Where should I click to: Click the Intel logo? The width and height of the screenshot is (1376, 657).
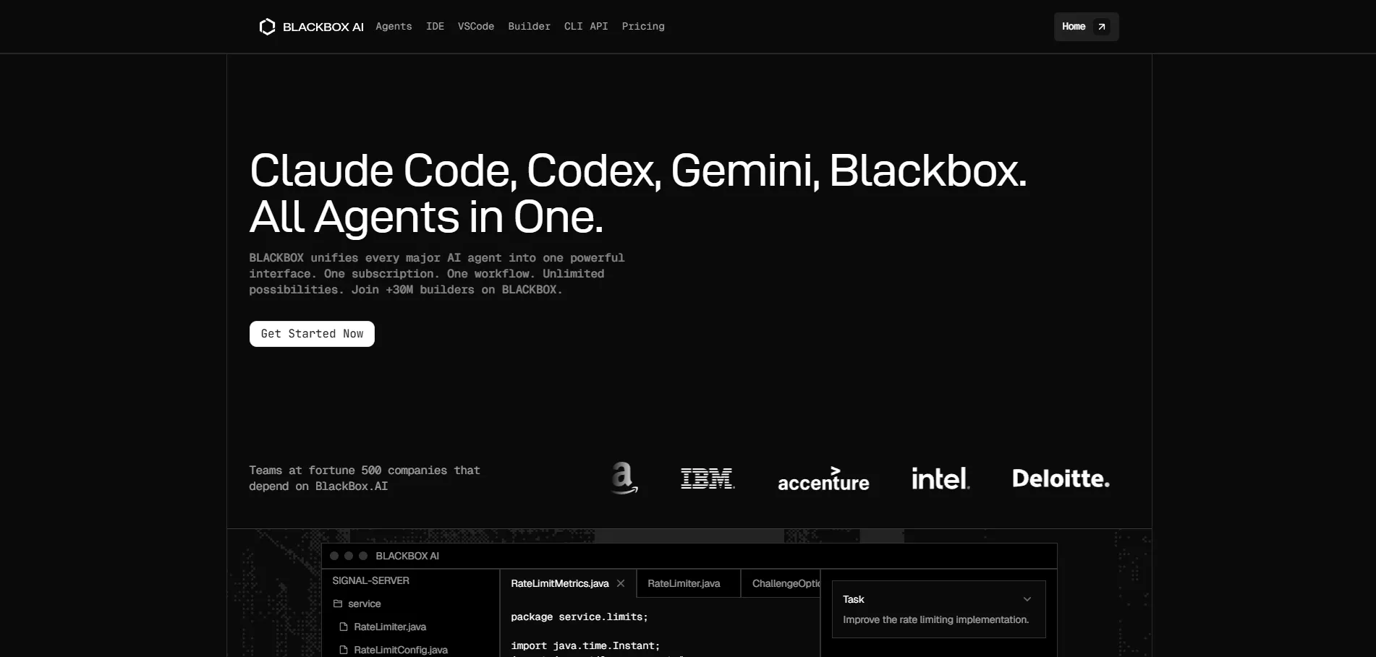(940, 478)
